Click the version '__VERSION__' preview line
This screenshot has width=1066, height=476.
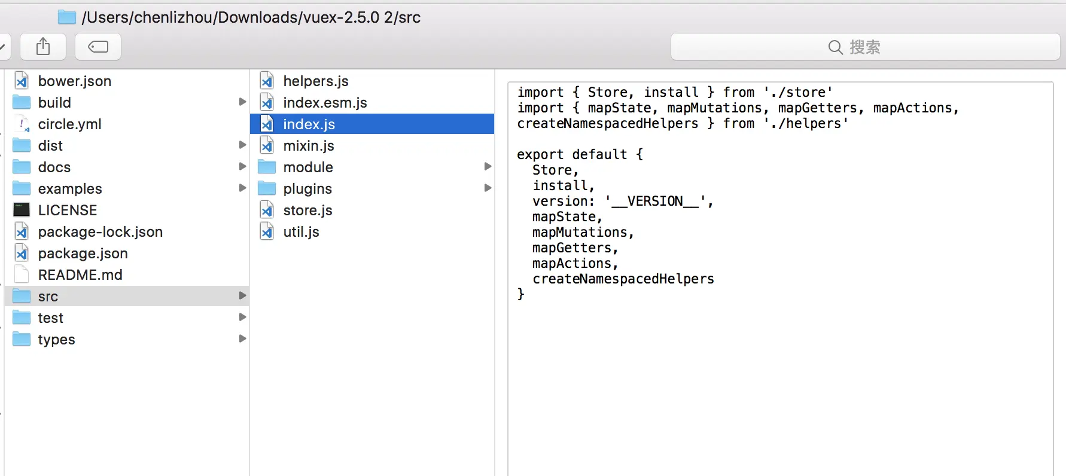pos(623,201)
